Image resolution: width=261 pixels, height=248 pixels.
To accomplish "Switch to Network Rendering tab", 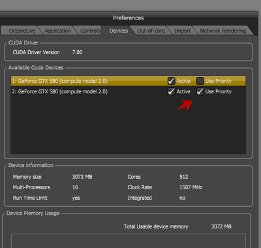I will (x=223, y=31).
